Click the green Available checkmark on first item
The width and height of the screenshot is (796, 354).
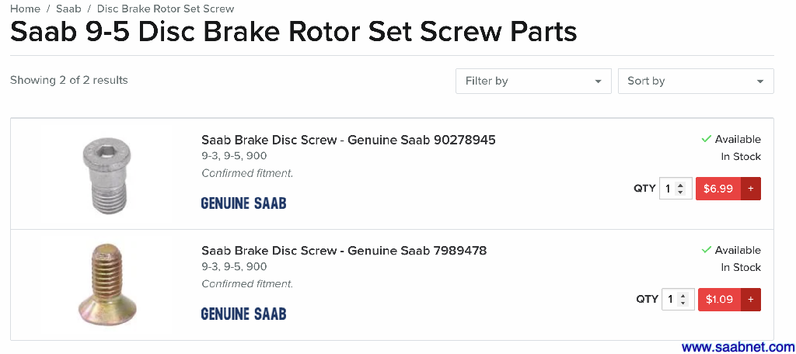pos(706,139)
